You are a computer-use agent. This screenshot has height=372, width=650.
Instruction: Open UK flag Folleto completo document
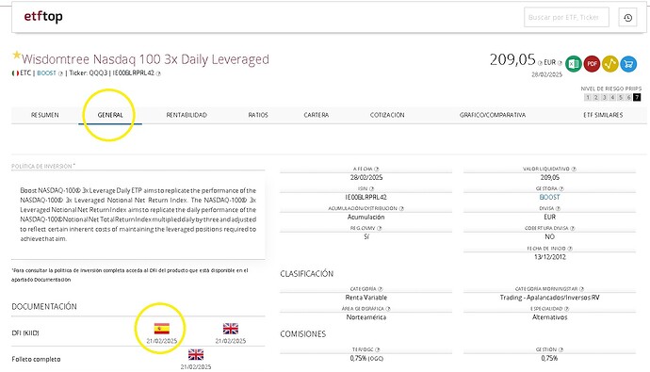tap(196, 355)
